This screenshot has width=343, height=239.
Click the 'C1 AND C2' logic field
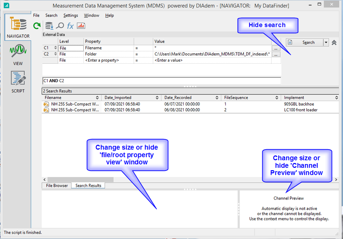click(162, 81)
